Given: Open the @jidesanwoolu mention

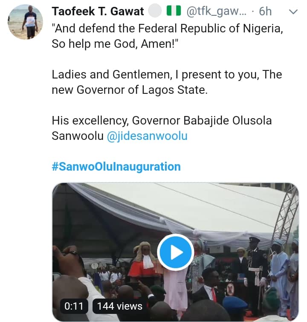Looking at the screenshot, I should (147, 136).
